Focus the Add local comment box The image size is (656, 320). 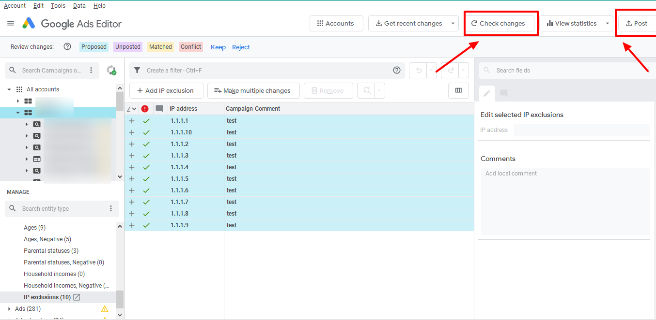pos(565,201)
